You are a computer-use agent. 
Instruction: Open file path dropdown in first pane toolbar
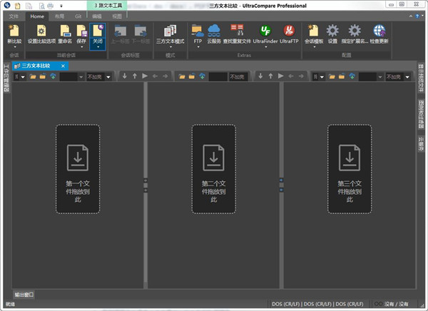click(81, 77)
